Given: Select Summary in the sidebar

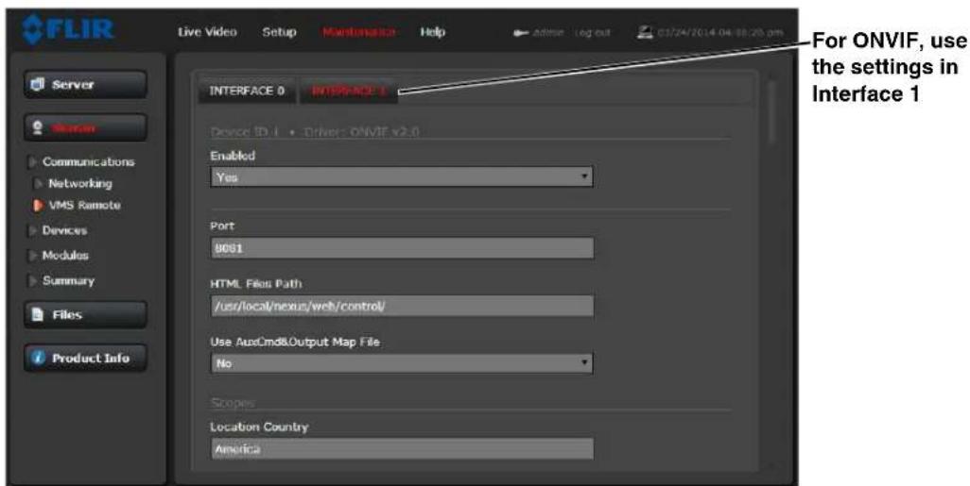Looking at the screenshot, I should tap(68, 280).
